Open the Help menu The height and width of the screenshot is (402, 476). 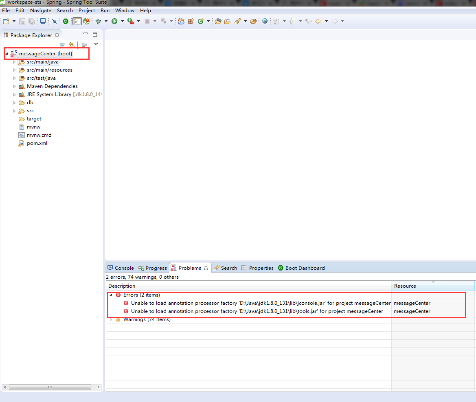point(145,10)
